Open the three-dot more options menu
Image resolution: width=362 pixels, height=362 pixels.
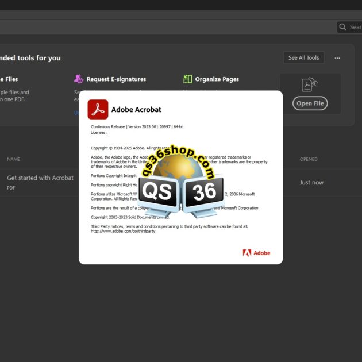[337, 58]
